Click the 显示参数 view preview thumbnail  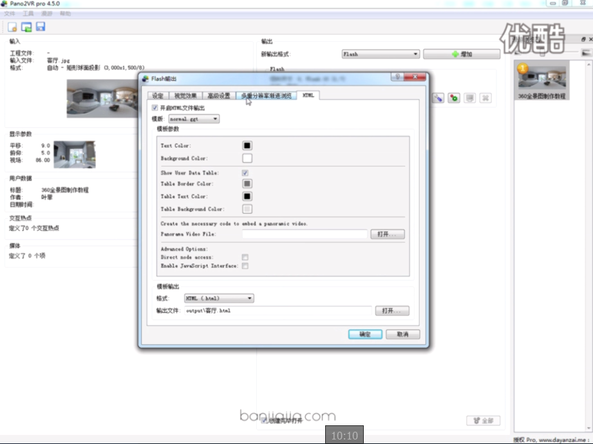tap(75, 154)
